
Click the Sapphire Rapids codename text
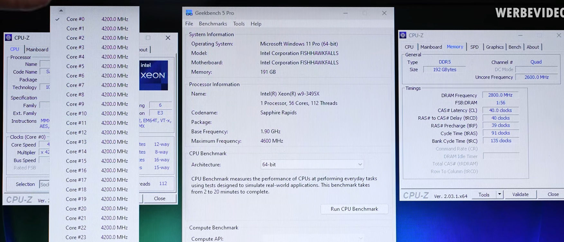pos(278,113)
